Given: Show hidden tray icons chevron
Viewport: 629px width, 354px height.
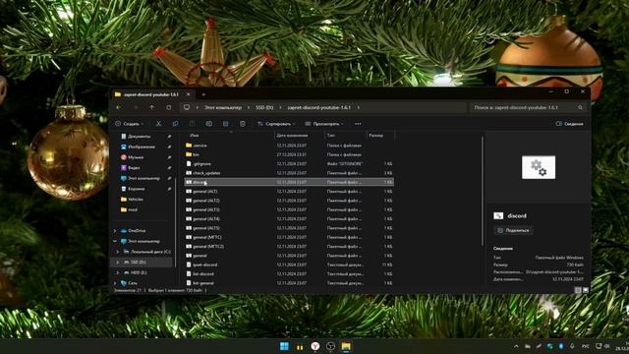Looking at the screenshot, I should tap(516, 346).
